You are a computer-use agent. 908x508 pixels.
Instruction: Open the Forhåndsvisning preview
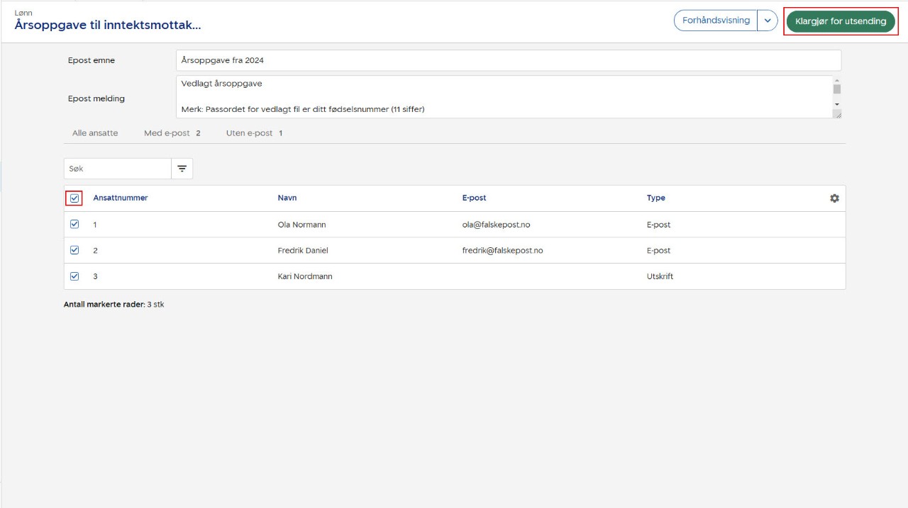(x=716, y=21)
